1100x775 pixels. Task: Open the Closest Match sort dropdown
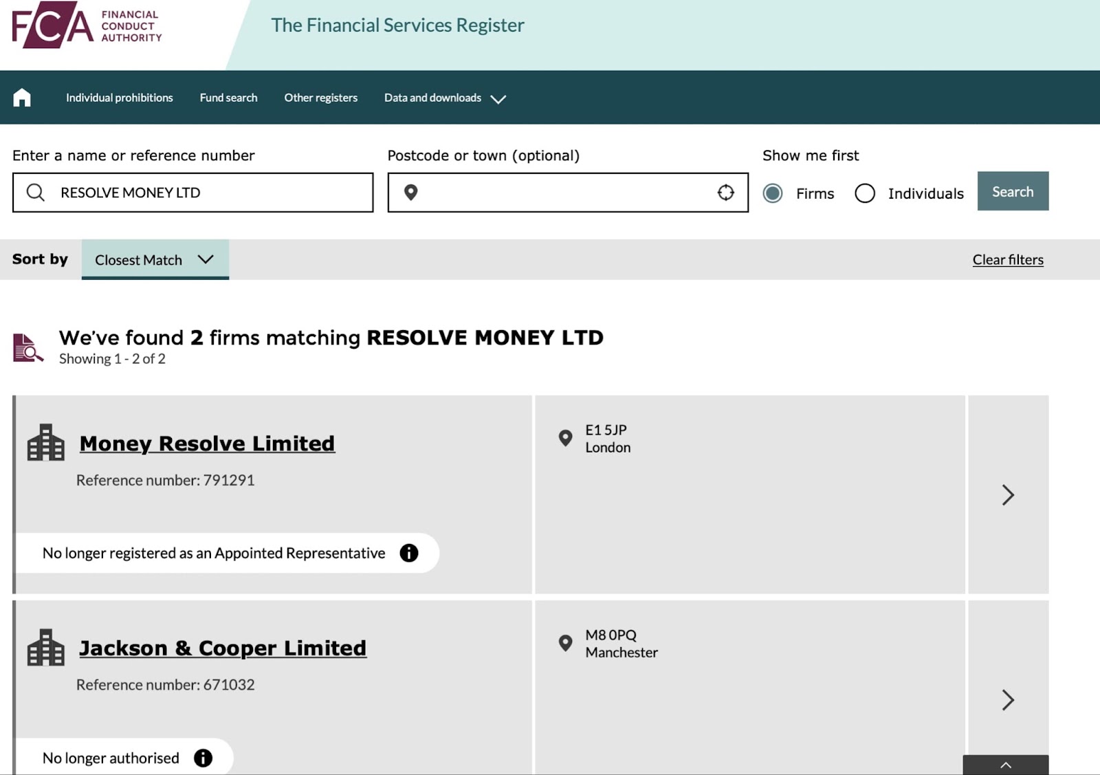click(155, 259)
